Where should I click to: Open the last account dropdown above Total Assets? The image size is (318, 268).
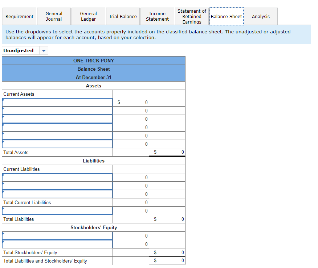[x=57, y=144]
